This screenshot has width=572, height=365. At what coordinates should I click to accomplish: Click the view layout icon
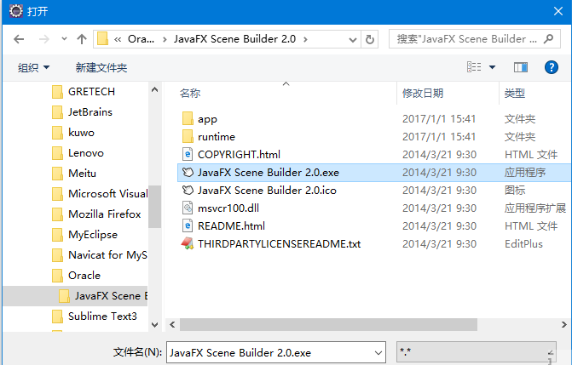[x=474, y=67]
